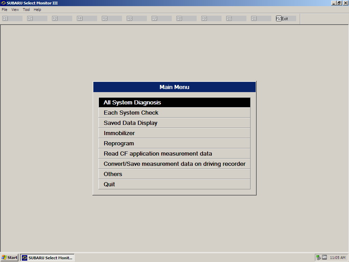This screenshot has height=262, width=349.
Task: Click the Subaru icon in the title bar
Action: pyautogui.click(x=3, y=3)
